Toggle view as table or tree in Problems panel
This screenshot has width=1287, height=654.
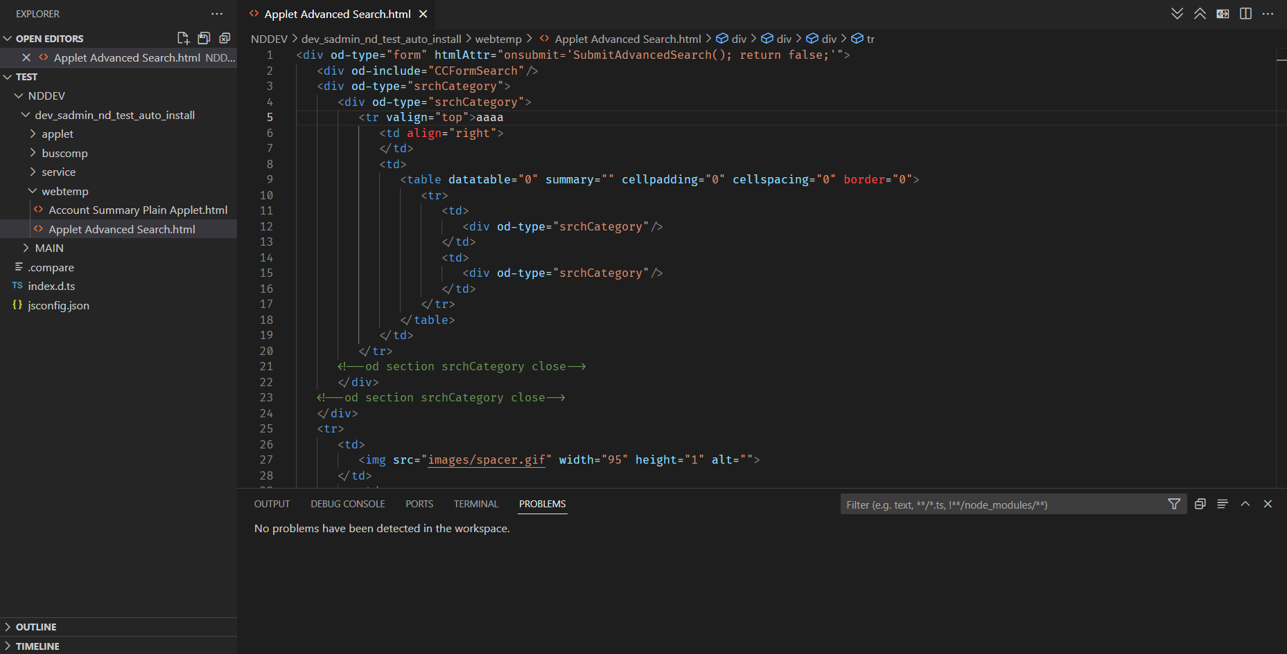[1223, 504]
